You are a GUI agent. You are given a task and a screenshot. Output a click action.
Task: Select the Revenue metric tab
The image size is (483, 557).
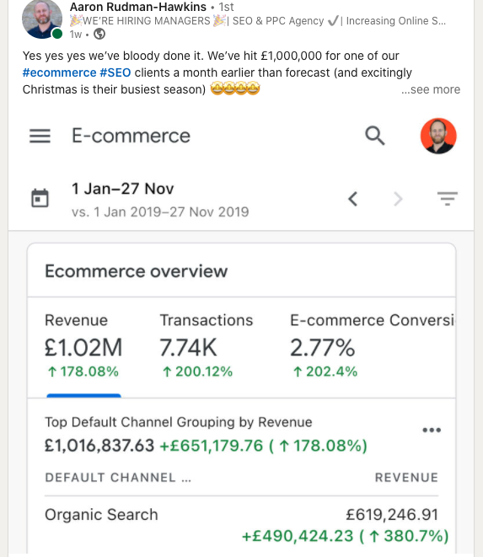pyautogui.click(x=83, y=346)
